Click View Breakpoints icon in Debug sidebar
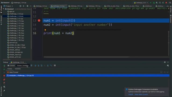The width and height of the screenshot is (172, 97). point(4,79)
